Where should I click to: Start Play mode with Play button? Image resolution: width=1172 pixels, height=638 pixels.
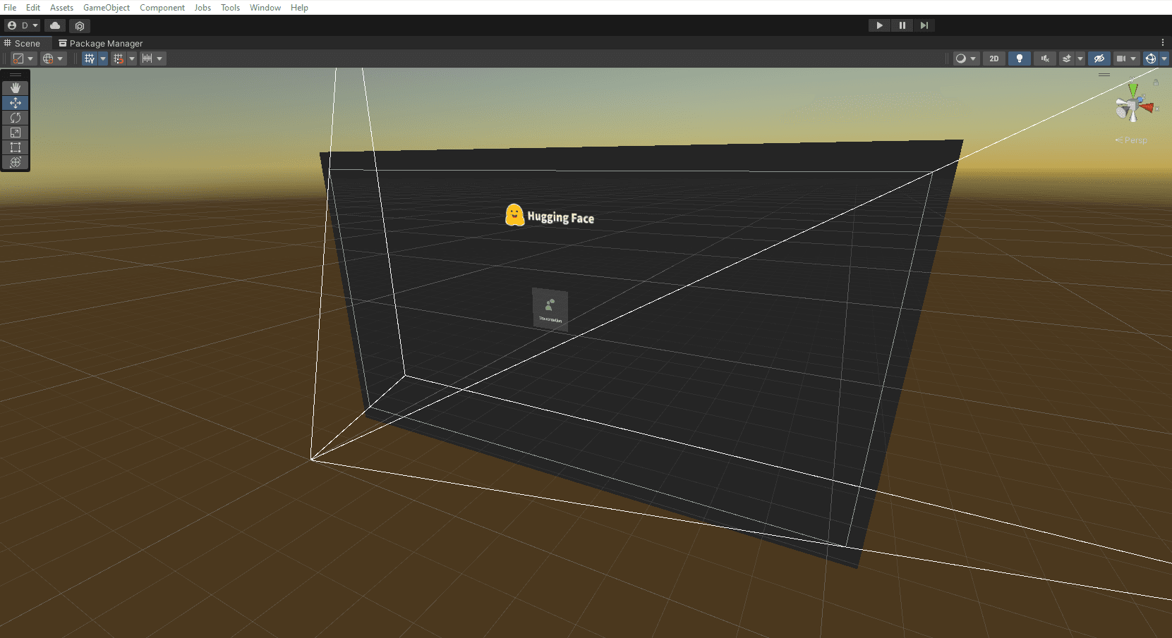(x=879, y=25)
